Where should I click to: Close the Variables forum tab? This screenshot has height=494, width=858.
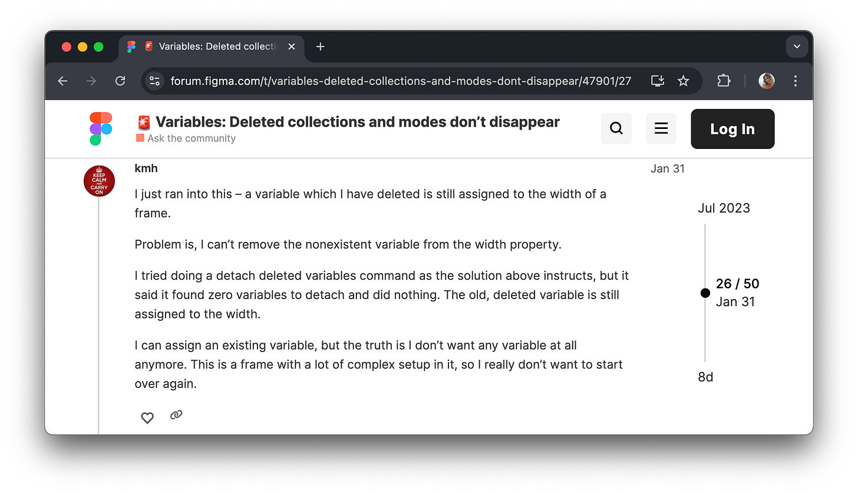tap(291, 47)
